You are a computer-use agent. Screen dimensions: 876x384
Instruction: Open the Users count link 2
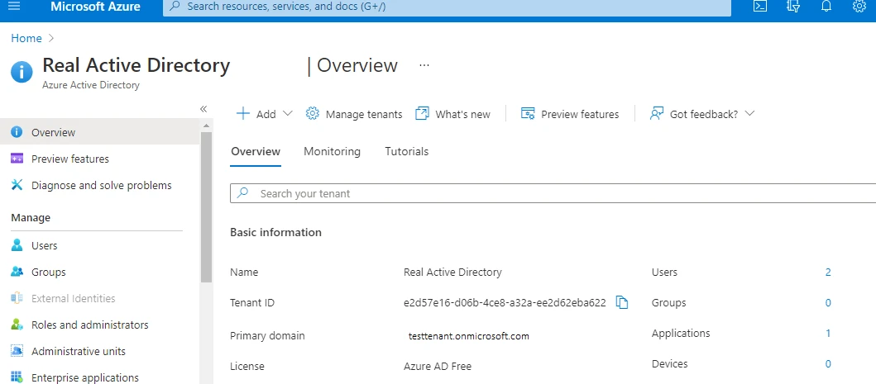click(x=828, y=272)
